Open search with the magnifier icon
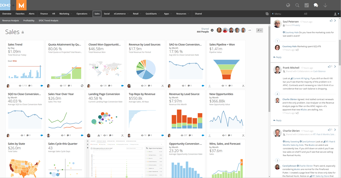The image size is (341, 178). 297,5
